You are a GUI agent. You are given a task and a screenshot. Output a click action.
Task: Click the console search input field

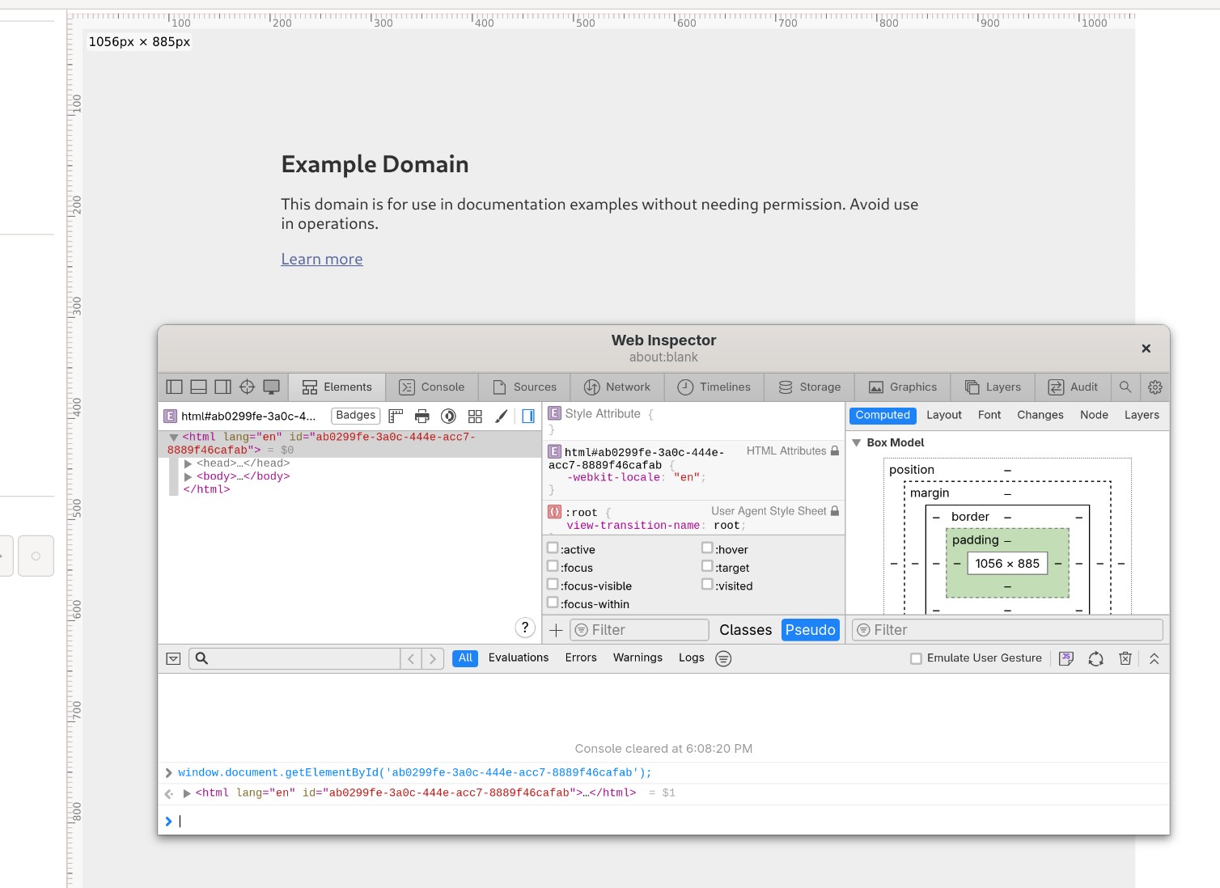294,658
